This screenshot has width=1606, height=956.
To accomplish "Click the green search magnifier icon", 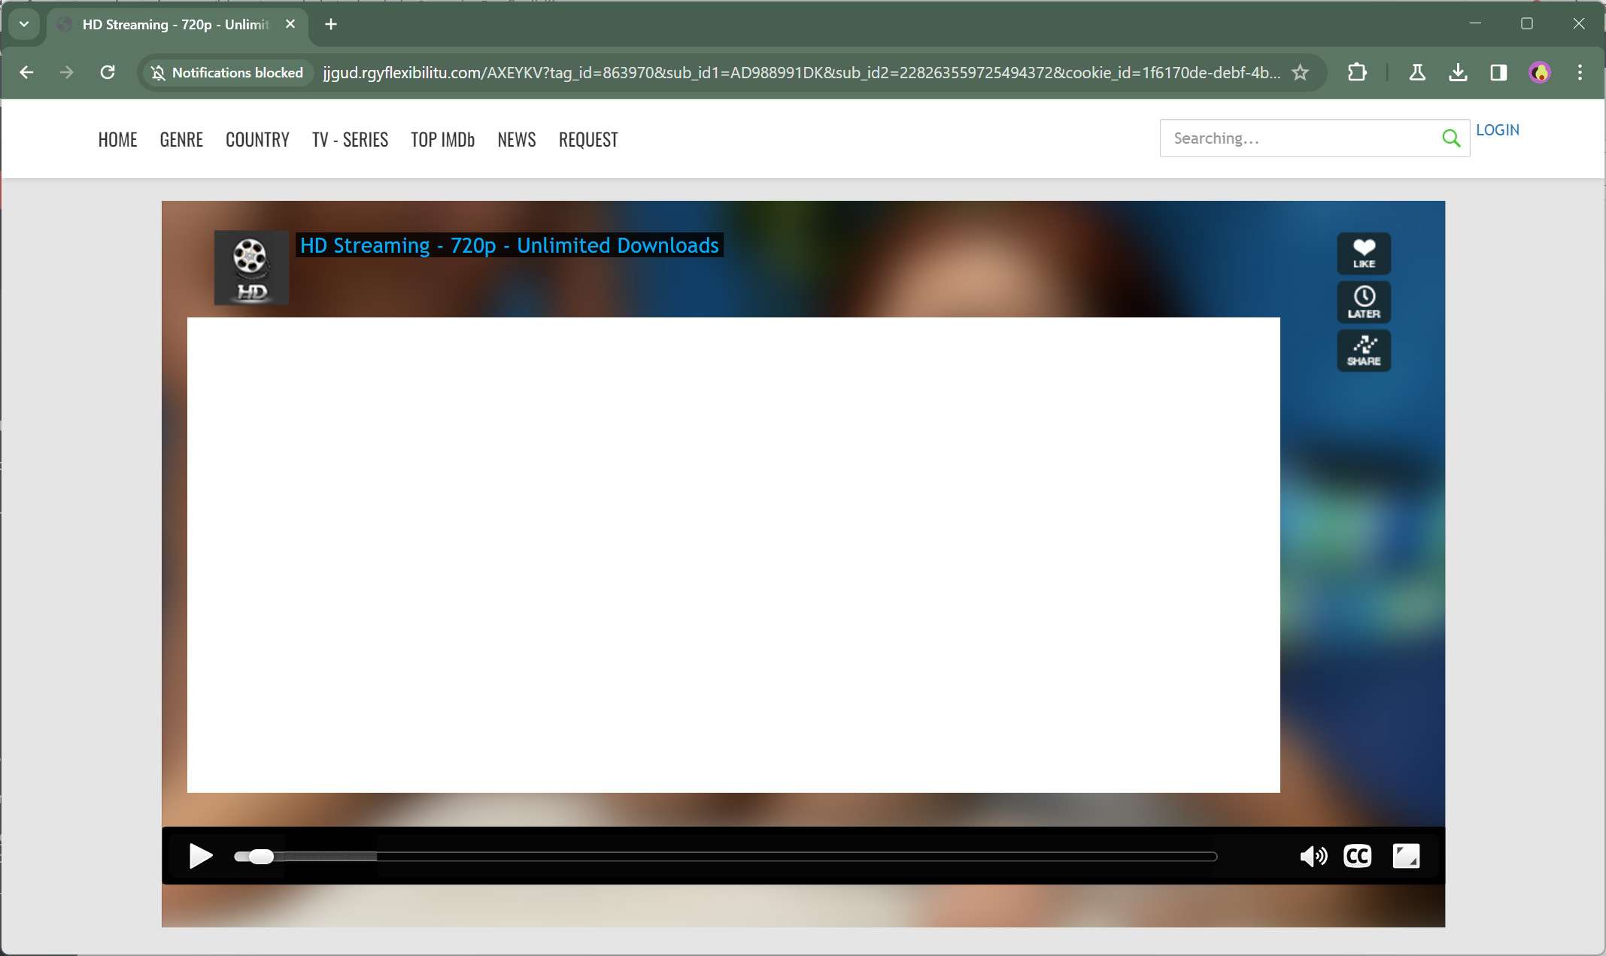I will [x=1451, y=138].
